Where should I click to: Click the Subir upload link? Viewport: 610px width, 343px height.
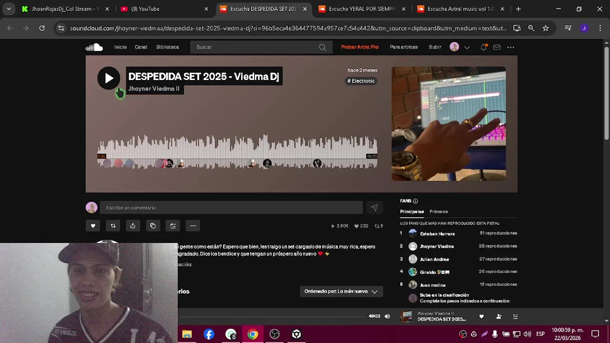point(435,47)
